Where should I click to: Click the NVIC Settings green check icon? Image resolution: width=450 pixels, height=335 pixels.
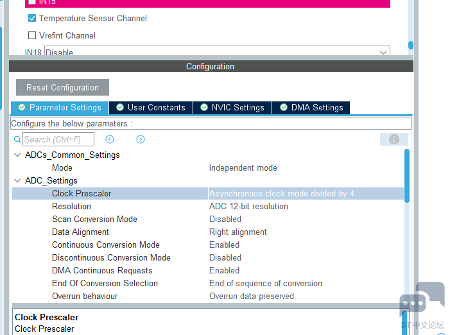point(204,107)
